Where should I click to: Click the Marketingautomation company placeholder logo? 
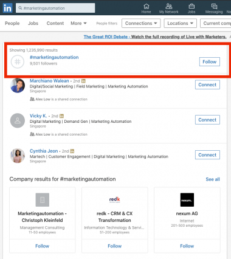click(43, 200)
